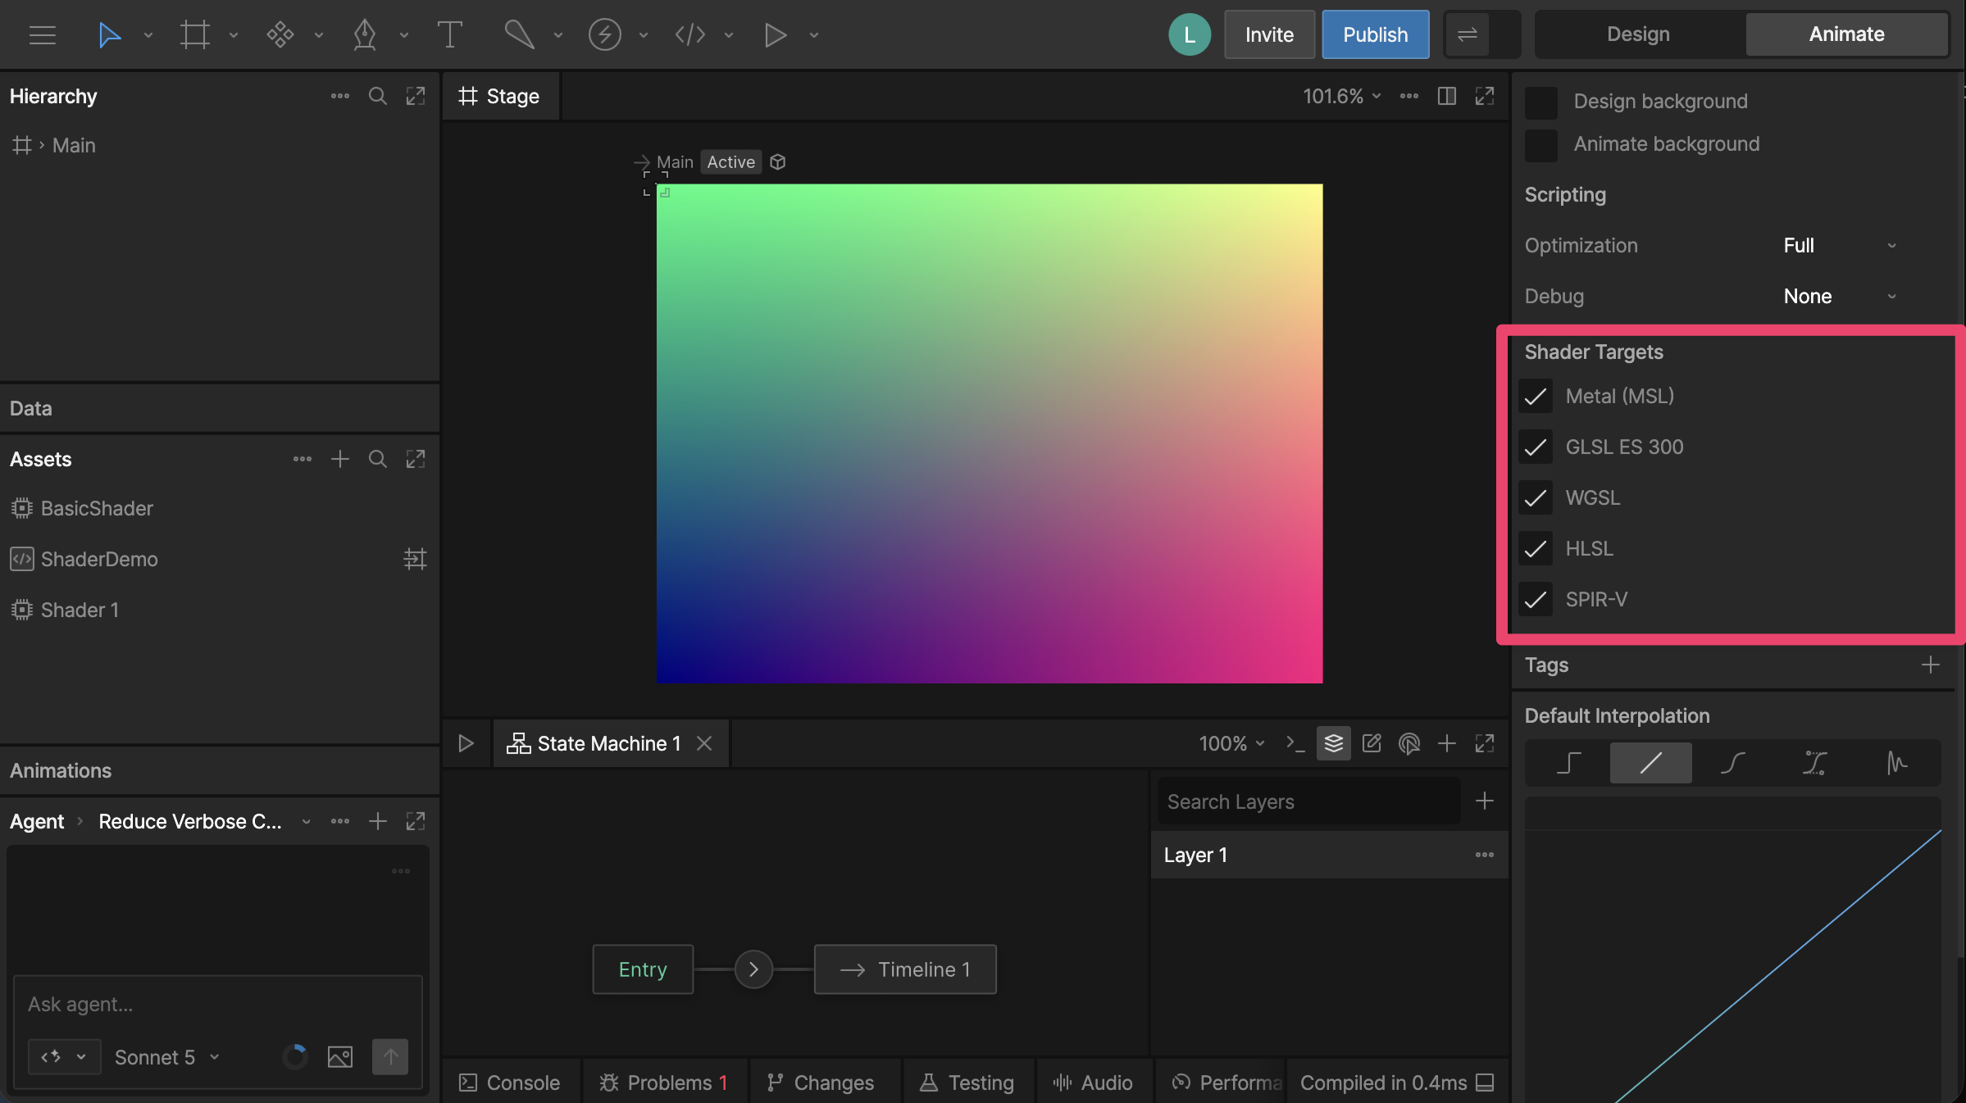
Task: Toggle the layers panel in State Machine
Action: coord(1334,743)
